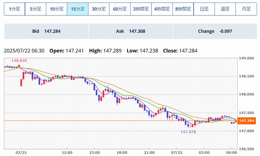
Task: Select the 月足 monthly tab
Action: tap(246, 9)
